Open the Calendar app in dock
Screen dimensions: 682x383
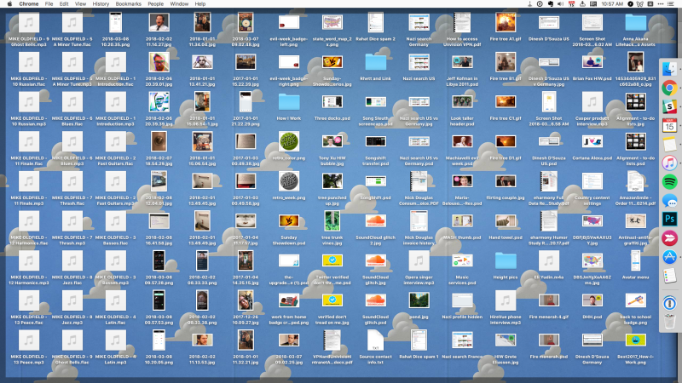click(669, 125)
